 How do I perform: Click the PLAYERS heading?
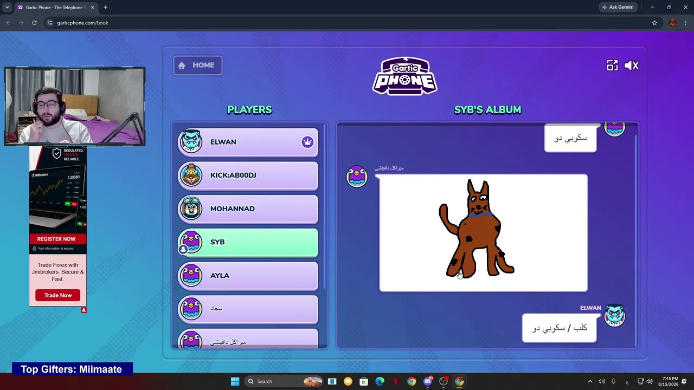[249, 110]
